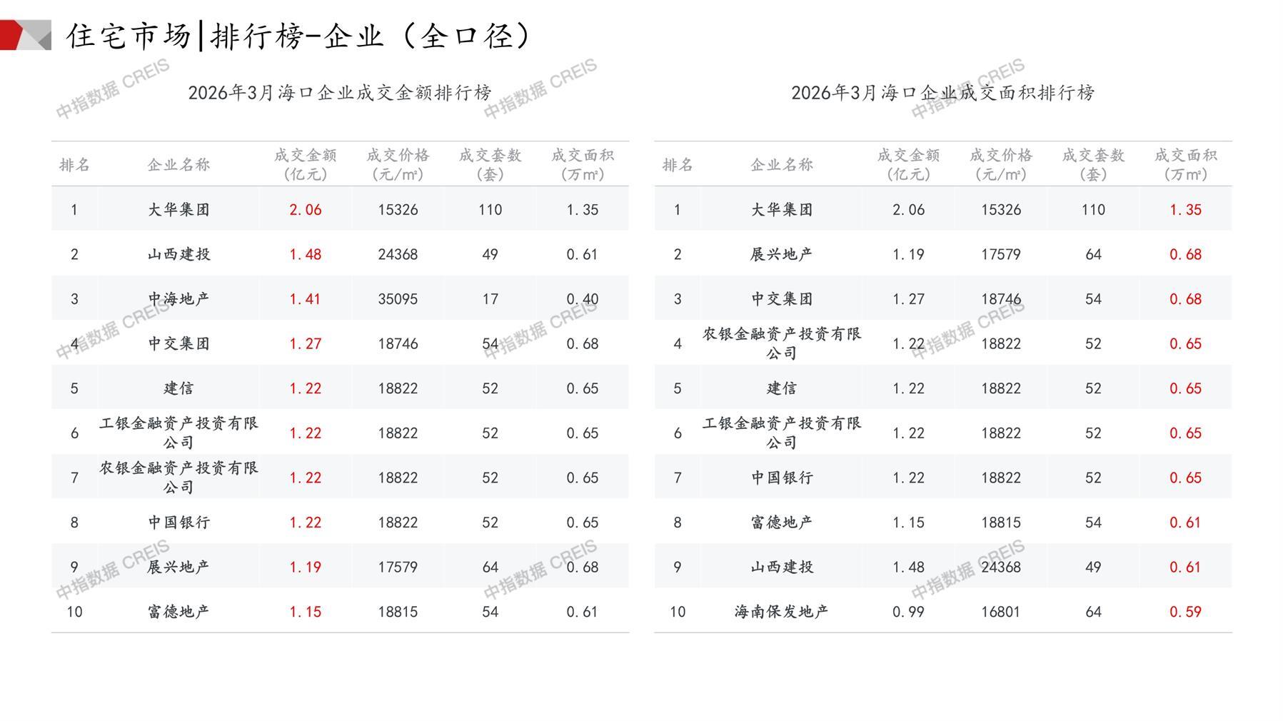Click 成交价格 header in the 成交金额排行榜 table
The height and width of the screenshot is (721, 1283).
(398, 164)
